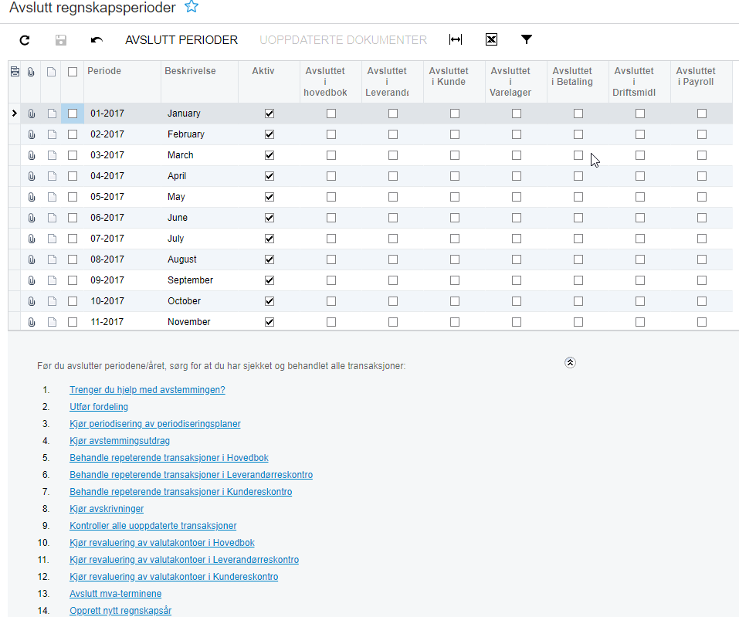Open Kjør revaluering av valutakontoer i Hovedbok link

pyautogui.click(x=162, y=543)
